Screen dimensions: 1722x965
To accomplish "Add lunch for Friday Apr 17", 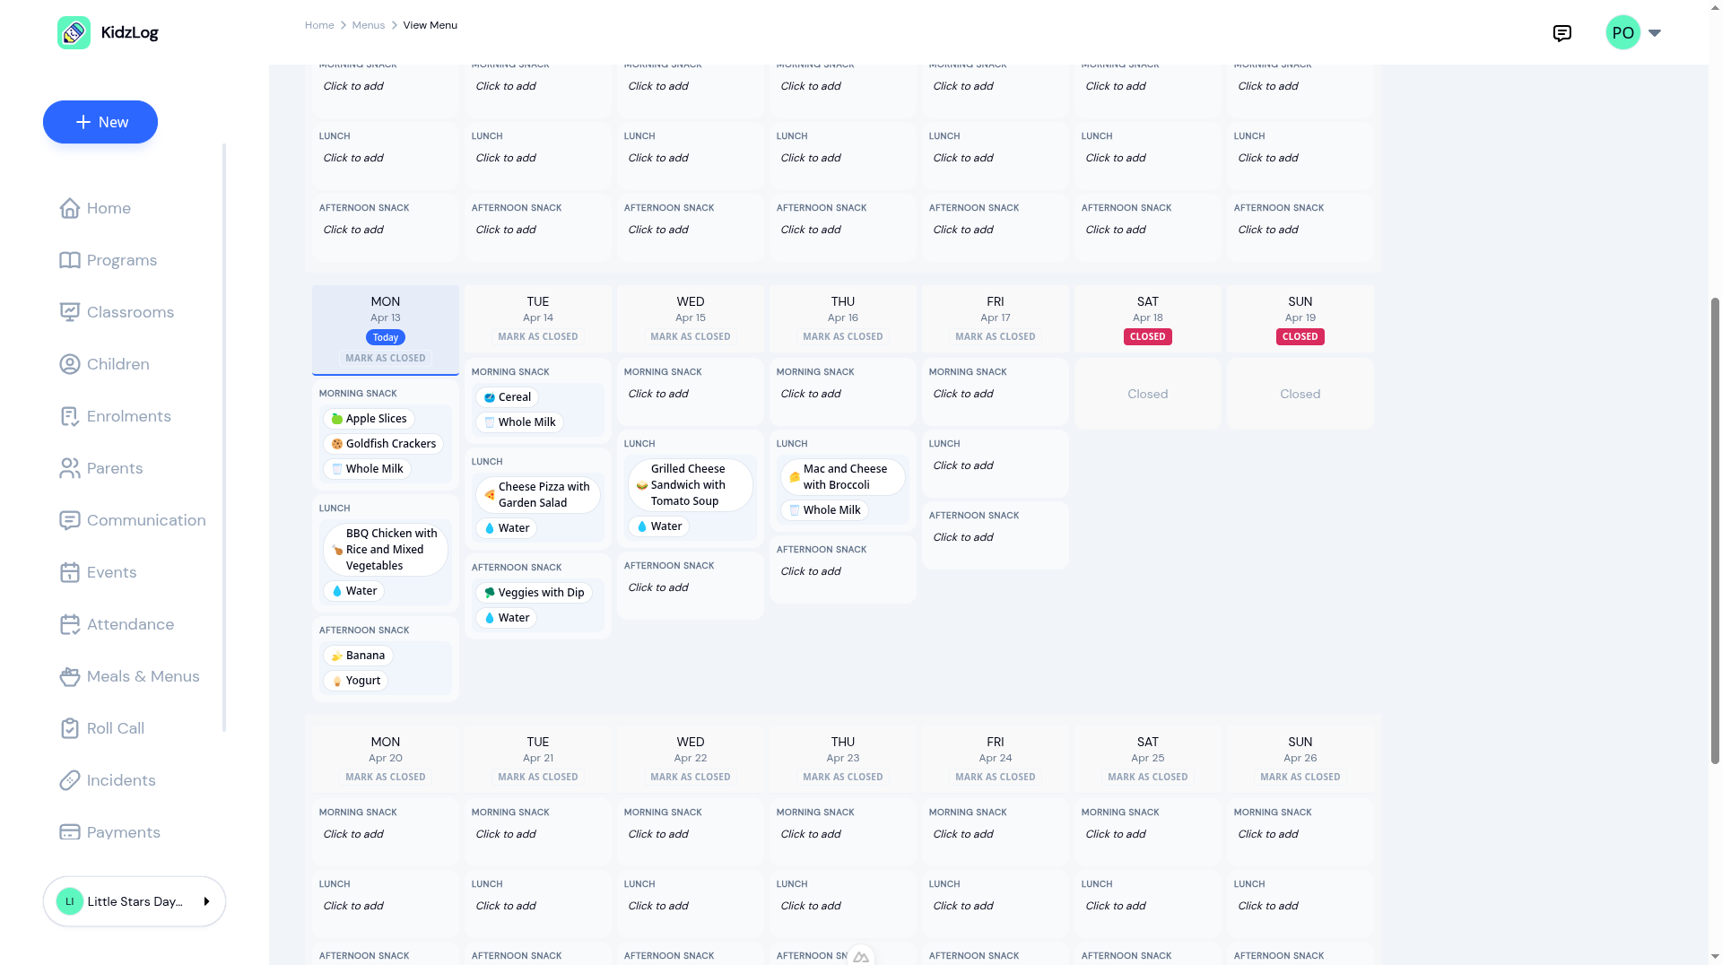I will (x=963, y=465).
